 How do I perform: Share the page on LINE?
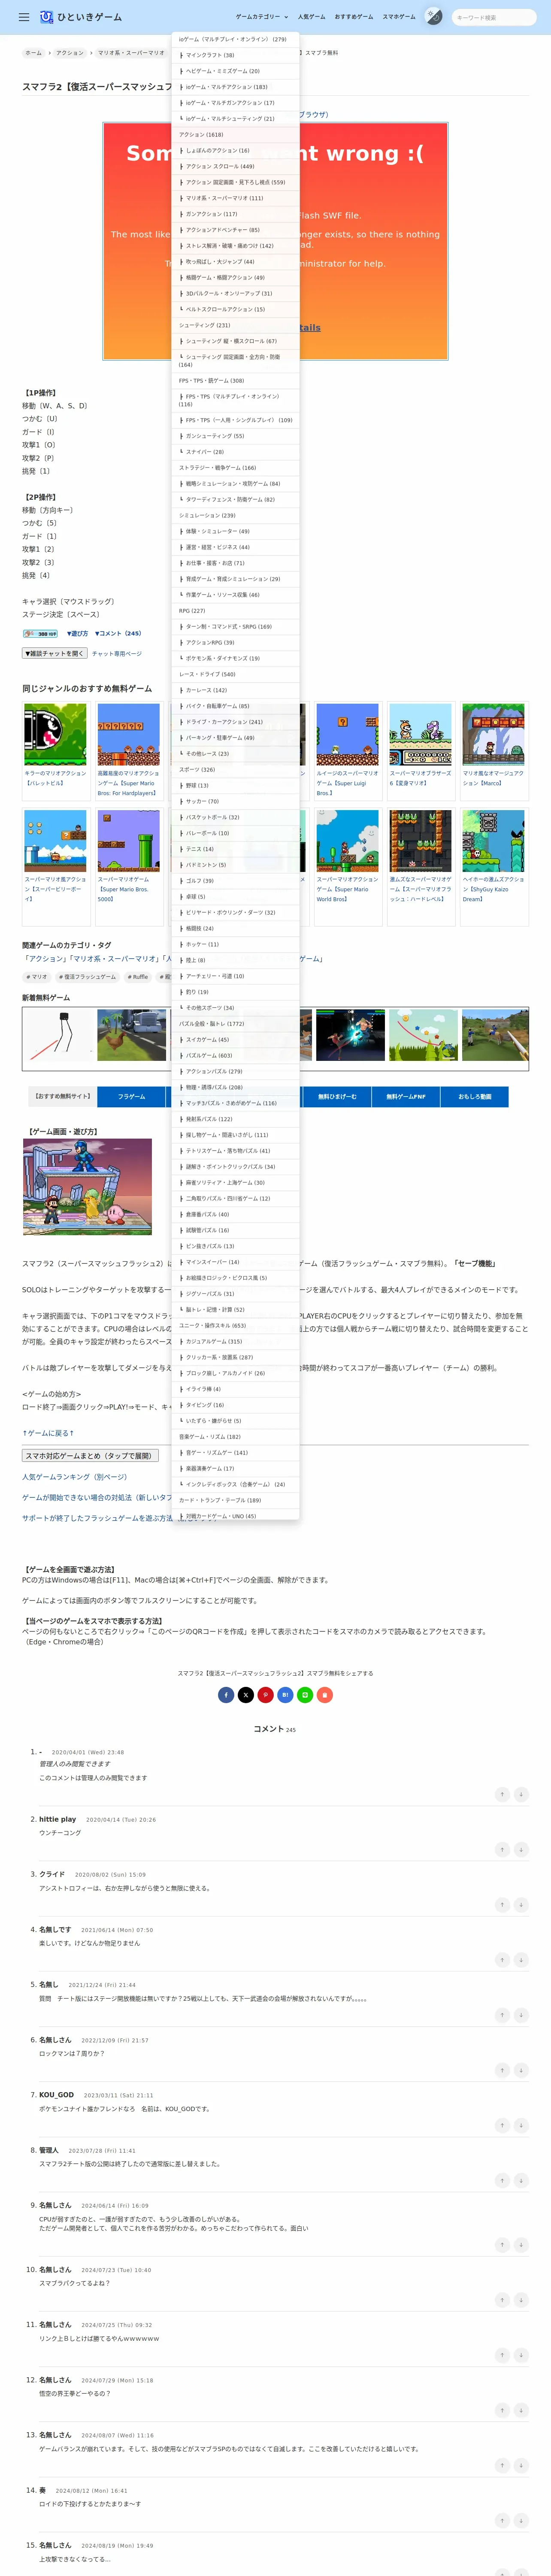305,1695
